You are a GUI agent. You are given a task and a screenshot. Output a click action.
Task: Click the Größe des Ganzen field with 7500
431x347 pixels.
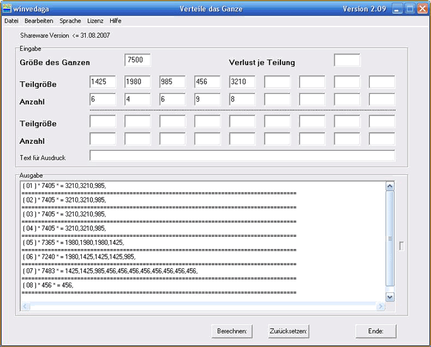coord(138,61)
